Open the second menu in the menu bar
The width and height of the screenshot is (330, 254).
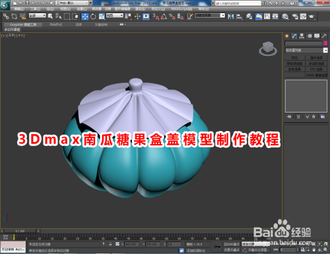(35, 9)
